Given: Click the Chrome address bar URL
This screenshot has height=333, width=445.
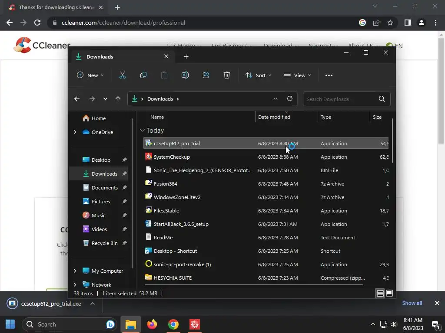Looking at the screenshot, I should 123,23.
